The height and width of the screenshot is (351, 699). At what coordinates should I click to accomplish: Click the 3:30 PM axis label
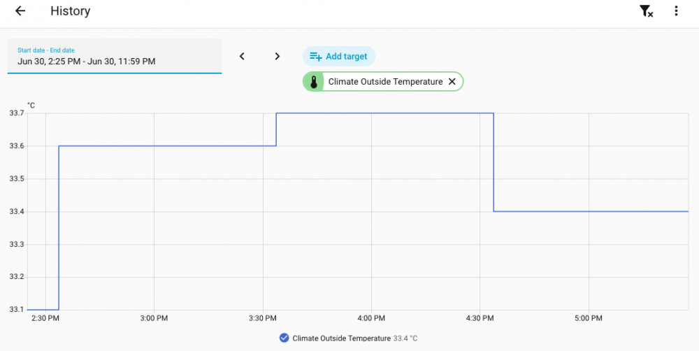tap(263, 318)
